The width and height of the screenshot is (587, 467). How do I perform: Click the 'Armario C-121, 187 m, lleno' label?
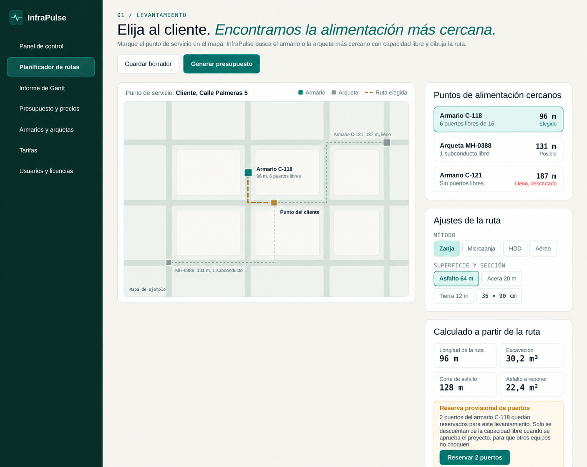point(362,135)
